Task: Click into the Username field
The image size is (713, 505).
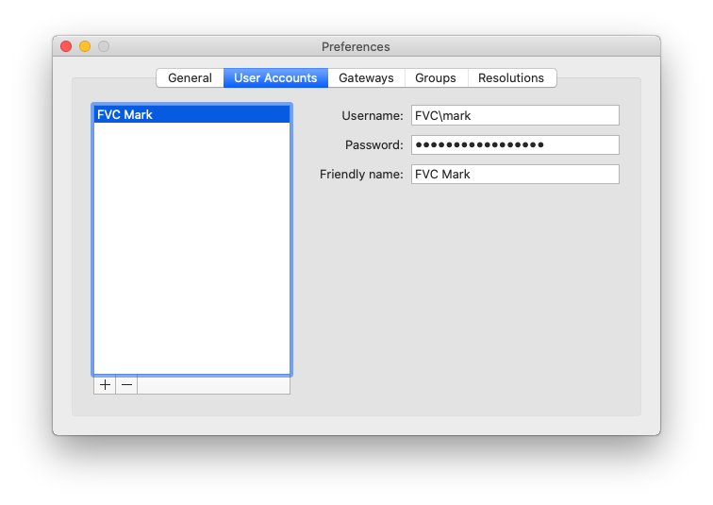Action: [x=515, y=115]
